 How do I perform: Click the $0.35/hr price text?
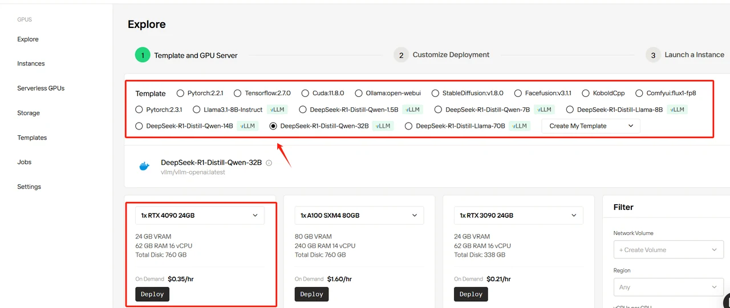click(181, 279)
